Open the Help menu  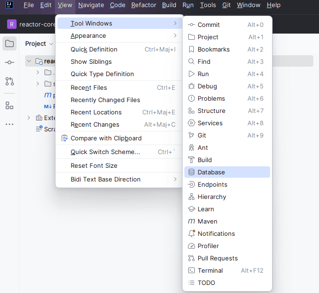pyautogui.click(x=273, y=5)
